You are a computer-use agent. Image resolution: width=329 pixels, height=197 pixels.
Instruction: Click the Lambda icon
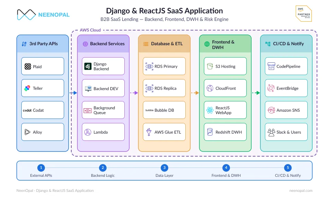(88, 132)
